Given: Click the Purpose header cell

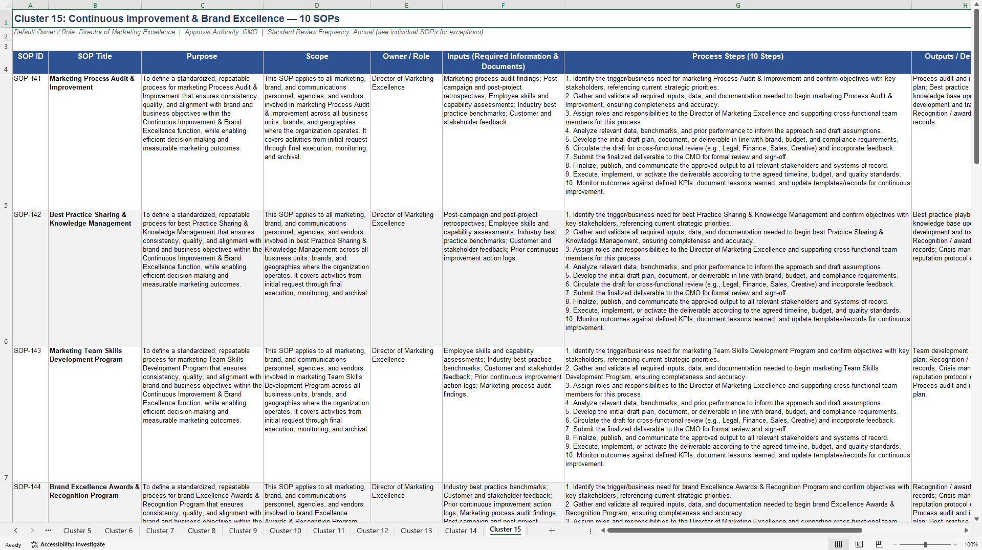Looking at the screenshot, I should tap(202, 62).
